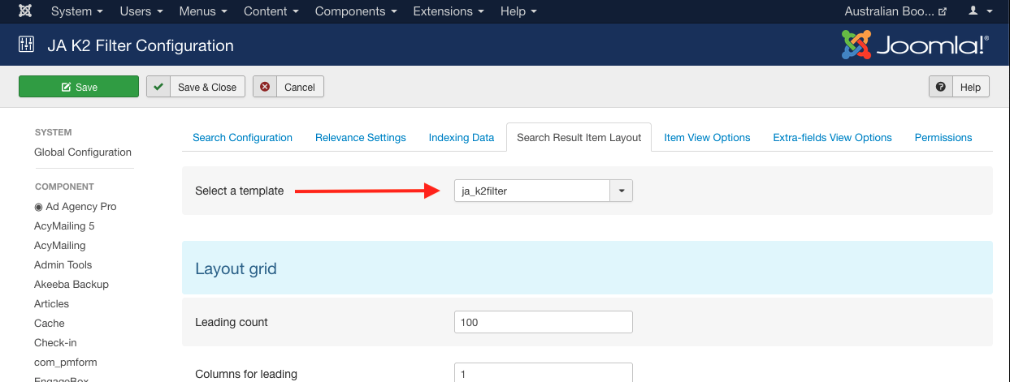Open the Extensions menu
This screenshot has width=1010, height=382.
(x=449, y=11)
